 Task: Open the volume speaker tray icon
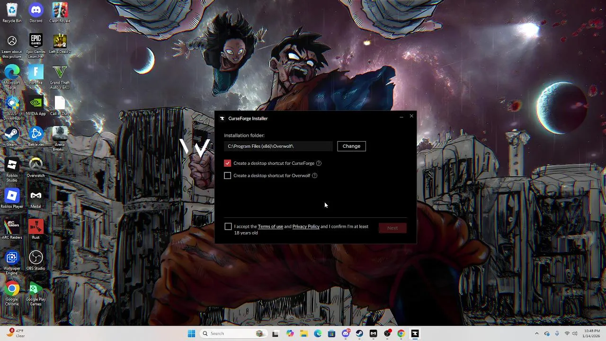click(x=574, y=333)
